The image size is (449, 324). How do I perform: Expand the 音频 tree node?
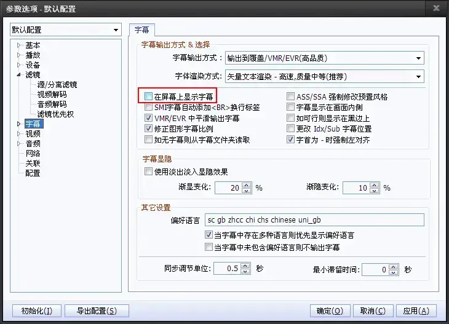(18, 143)
